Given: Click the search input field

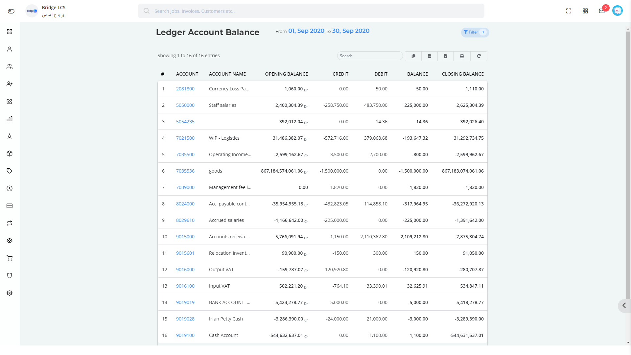Looking at the screenshot, I should (370, 56).
